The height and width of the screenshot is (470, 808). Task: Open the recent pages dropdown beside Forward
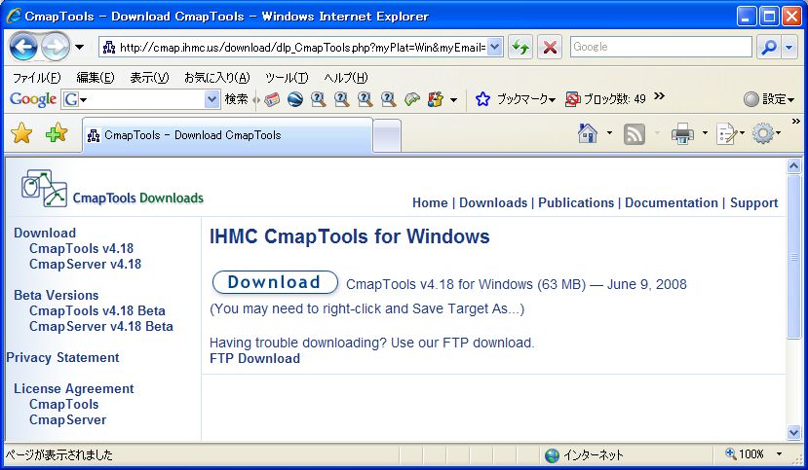tap(79, 48)
